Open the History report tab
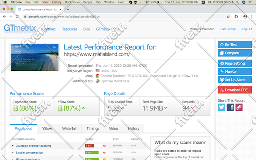256x160 pixels. (x=134, y=128)
